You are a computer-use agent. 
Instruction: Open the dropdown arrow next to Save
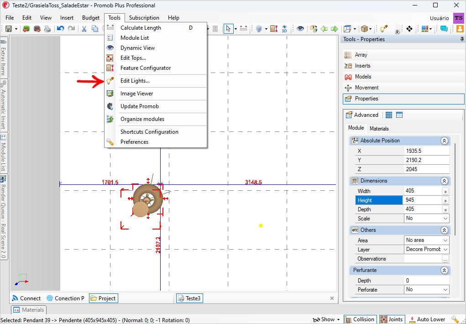point(16,29)
